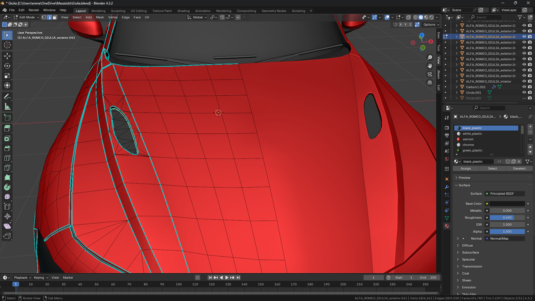Choose the Shrink/Fatten tool
The height and width of the screenshot is (301, 535).
coord(7,216)
